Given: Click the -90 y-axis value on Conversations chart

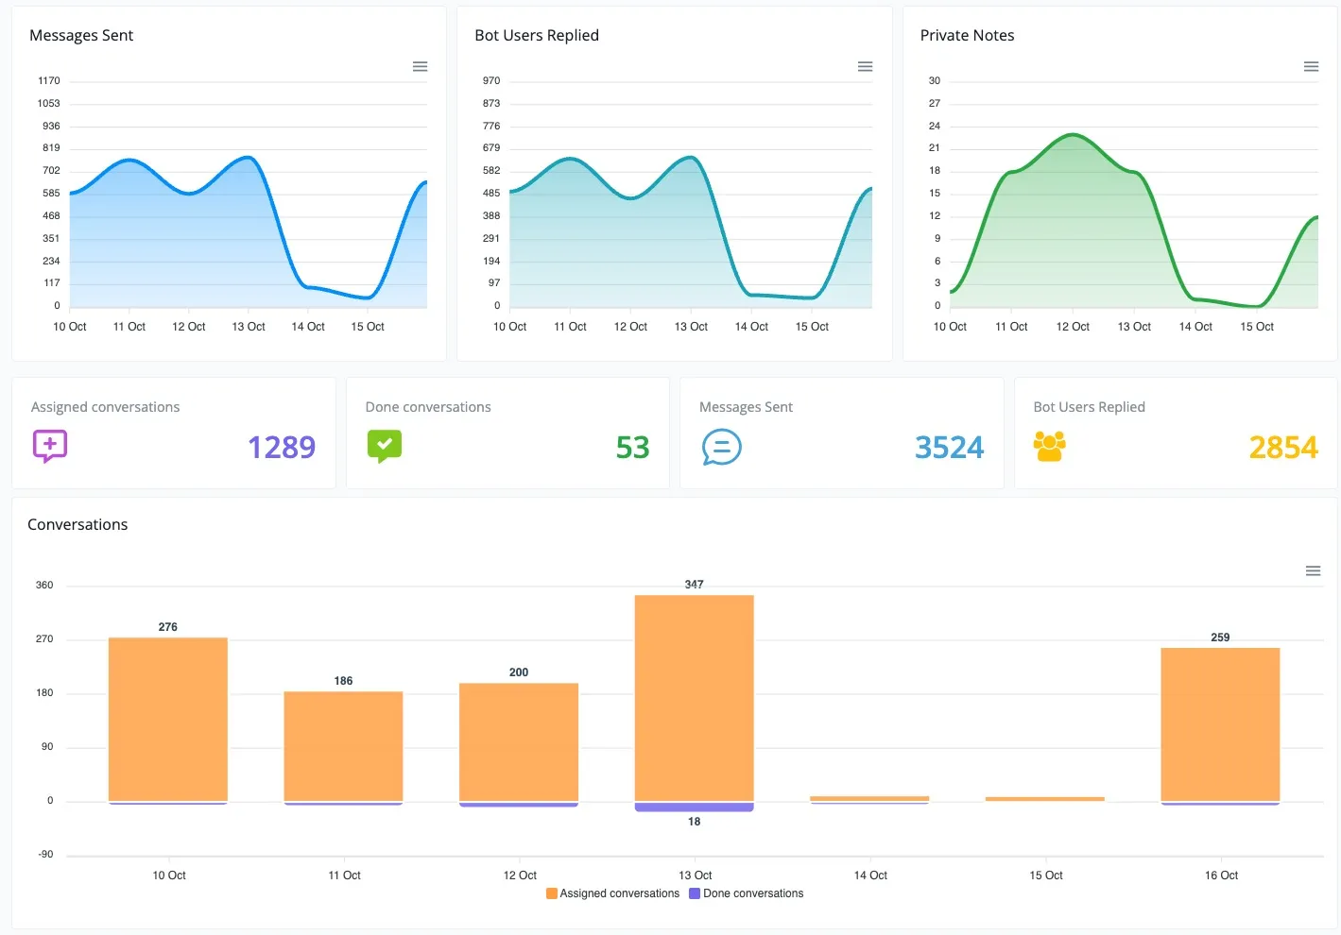Looking at the screenshot, I should point(45,855).
